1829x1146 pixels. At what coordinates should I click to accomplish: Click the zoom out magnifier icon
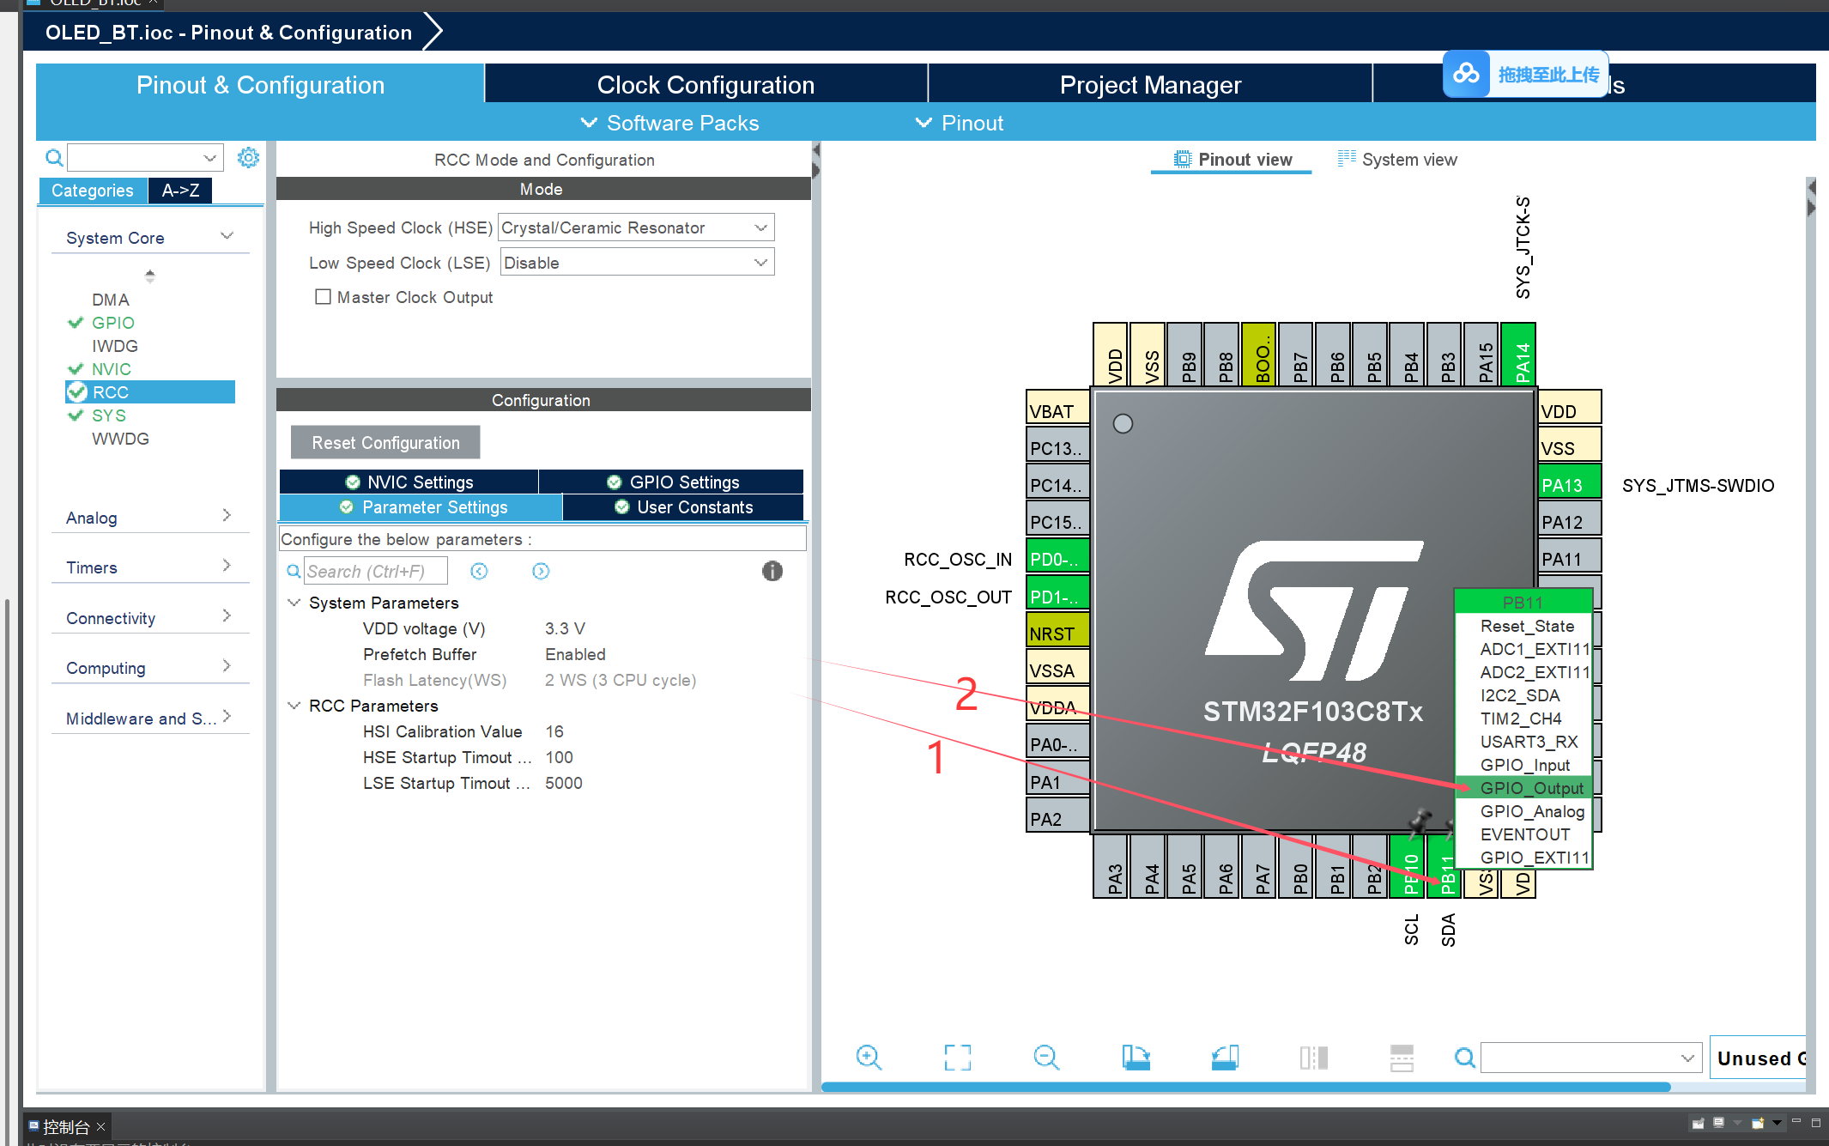1045,1057
